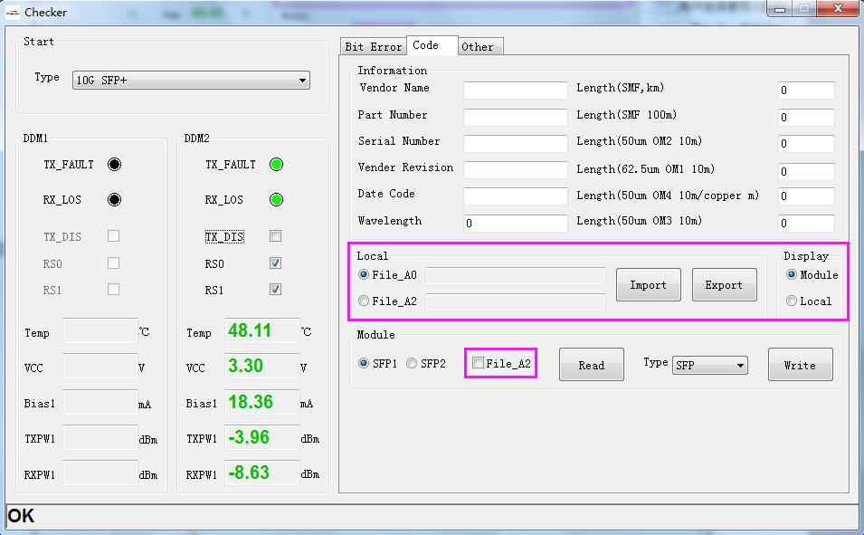
Task: Click the Checker app icon in title bar
Action: (12, 12)
